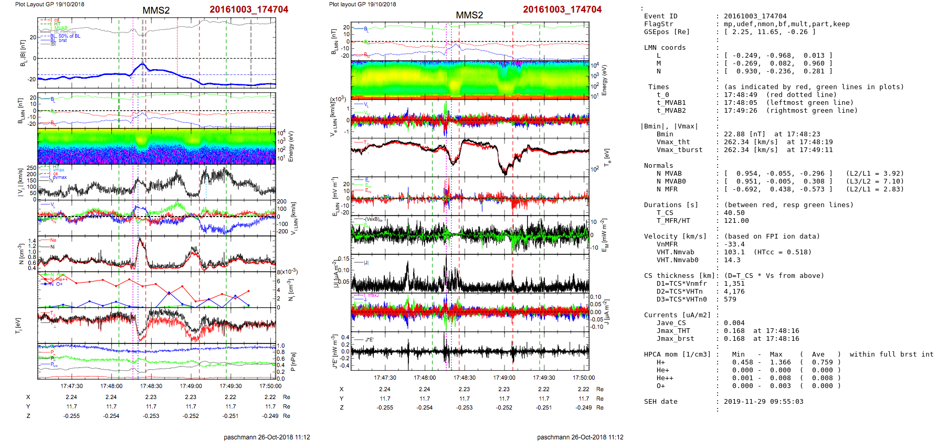Select the D3=TCS*VHTn0 value '579'
Screen dimensions: 947x441
tap(730, 299)
